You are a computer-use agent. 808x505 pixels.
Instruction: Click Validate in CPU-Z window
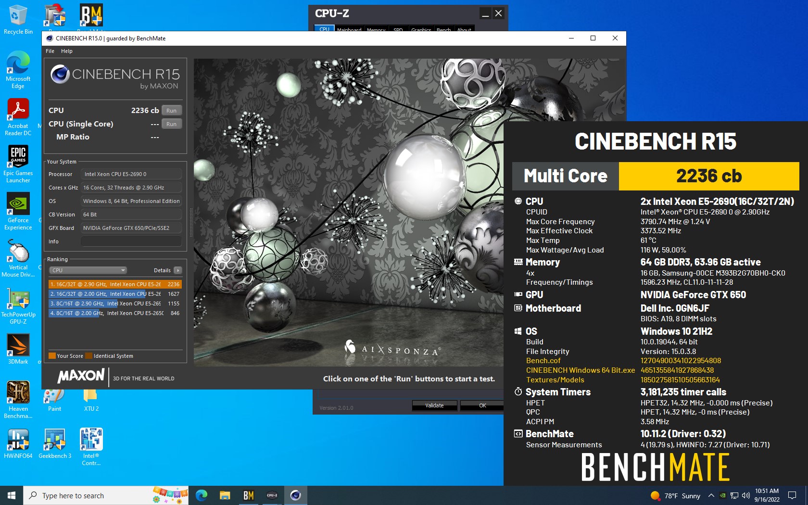click(434, 405)
